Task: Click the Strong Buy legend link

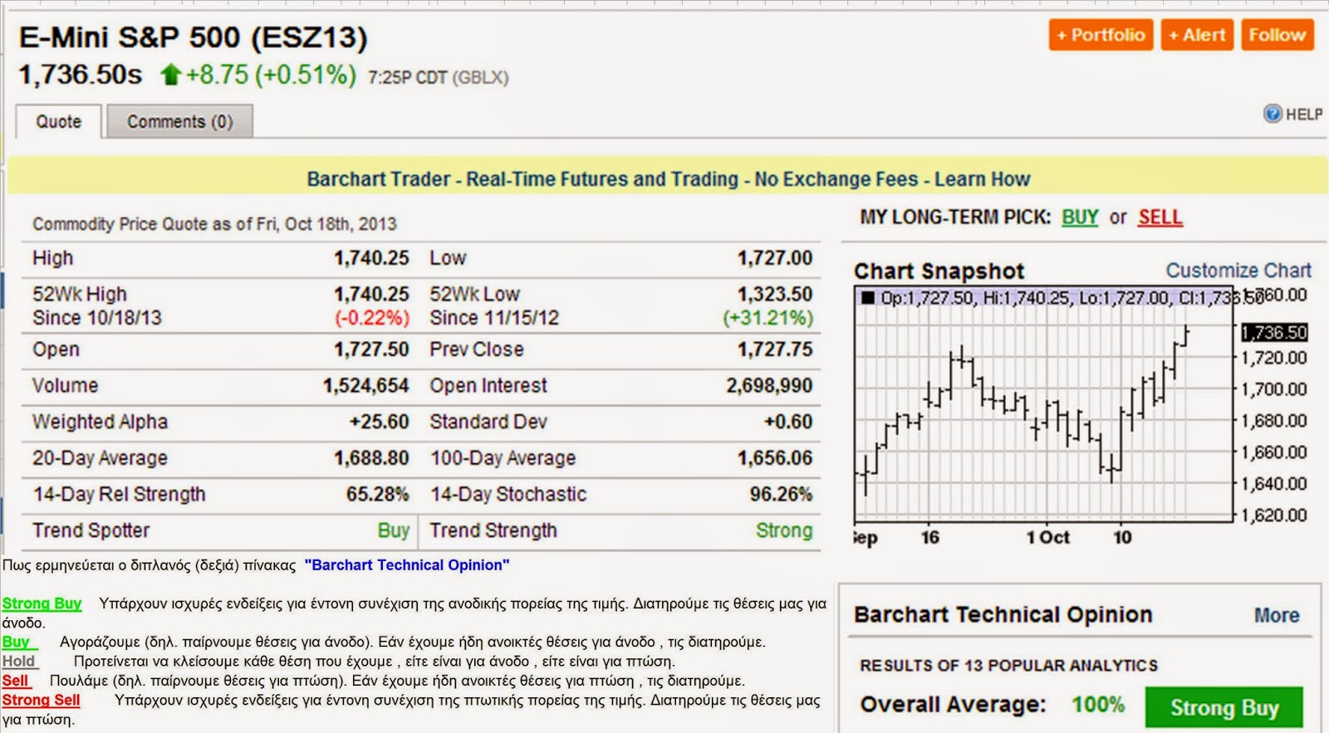Action: pos(42,604)
